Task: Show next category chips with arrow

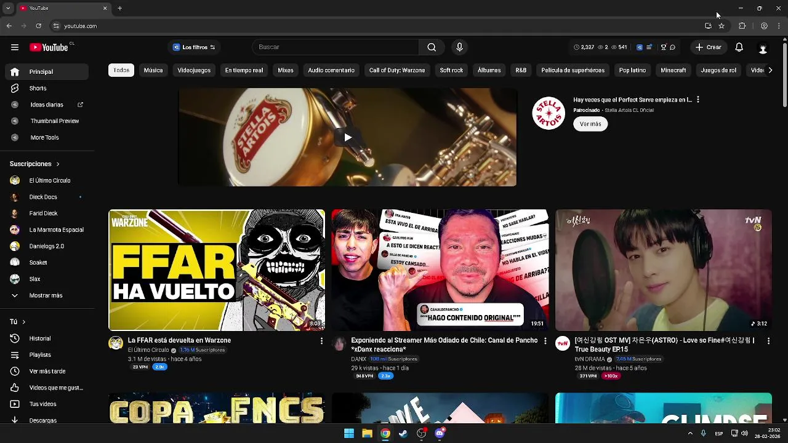Action: pyautogui.click(x=770, y=70)
